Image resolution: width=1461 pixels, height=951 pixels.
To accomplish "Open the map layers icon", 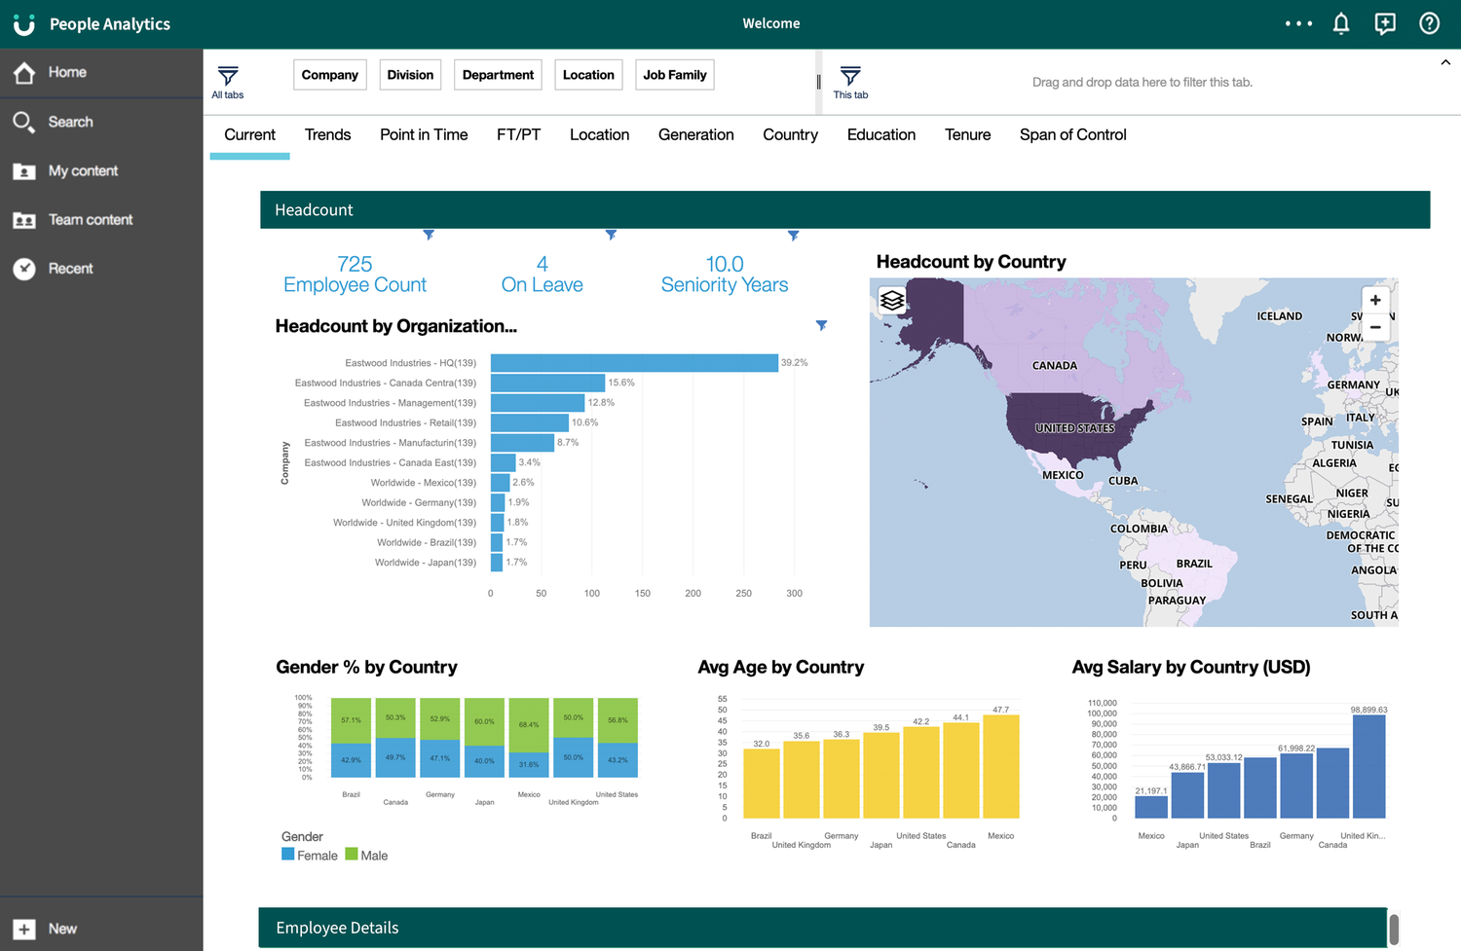I will (892, 301).
